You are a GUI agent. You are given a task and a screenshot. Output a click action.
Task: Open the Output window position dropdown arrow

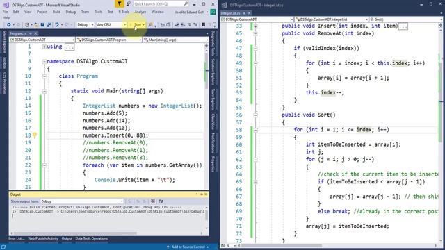click(x=196, y=194)
